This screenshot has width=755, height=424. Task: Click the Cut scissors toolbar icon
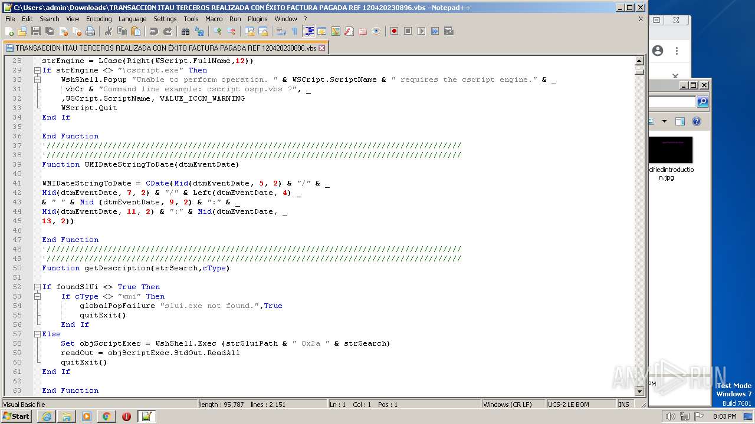coord(109,31)
